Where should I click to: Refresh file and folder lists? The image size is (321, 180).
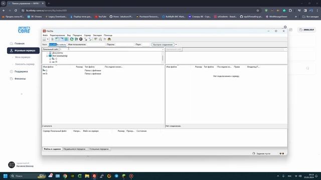(x=72, y=39)
